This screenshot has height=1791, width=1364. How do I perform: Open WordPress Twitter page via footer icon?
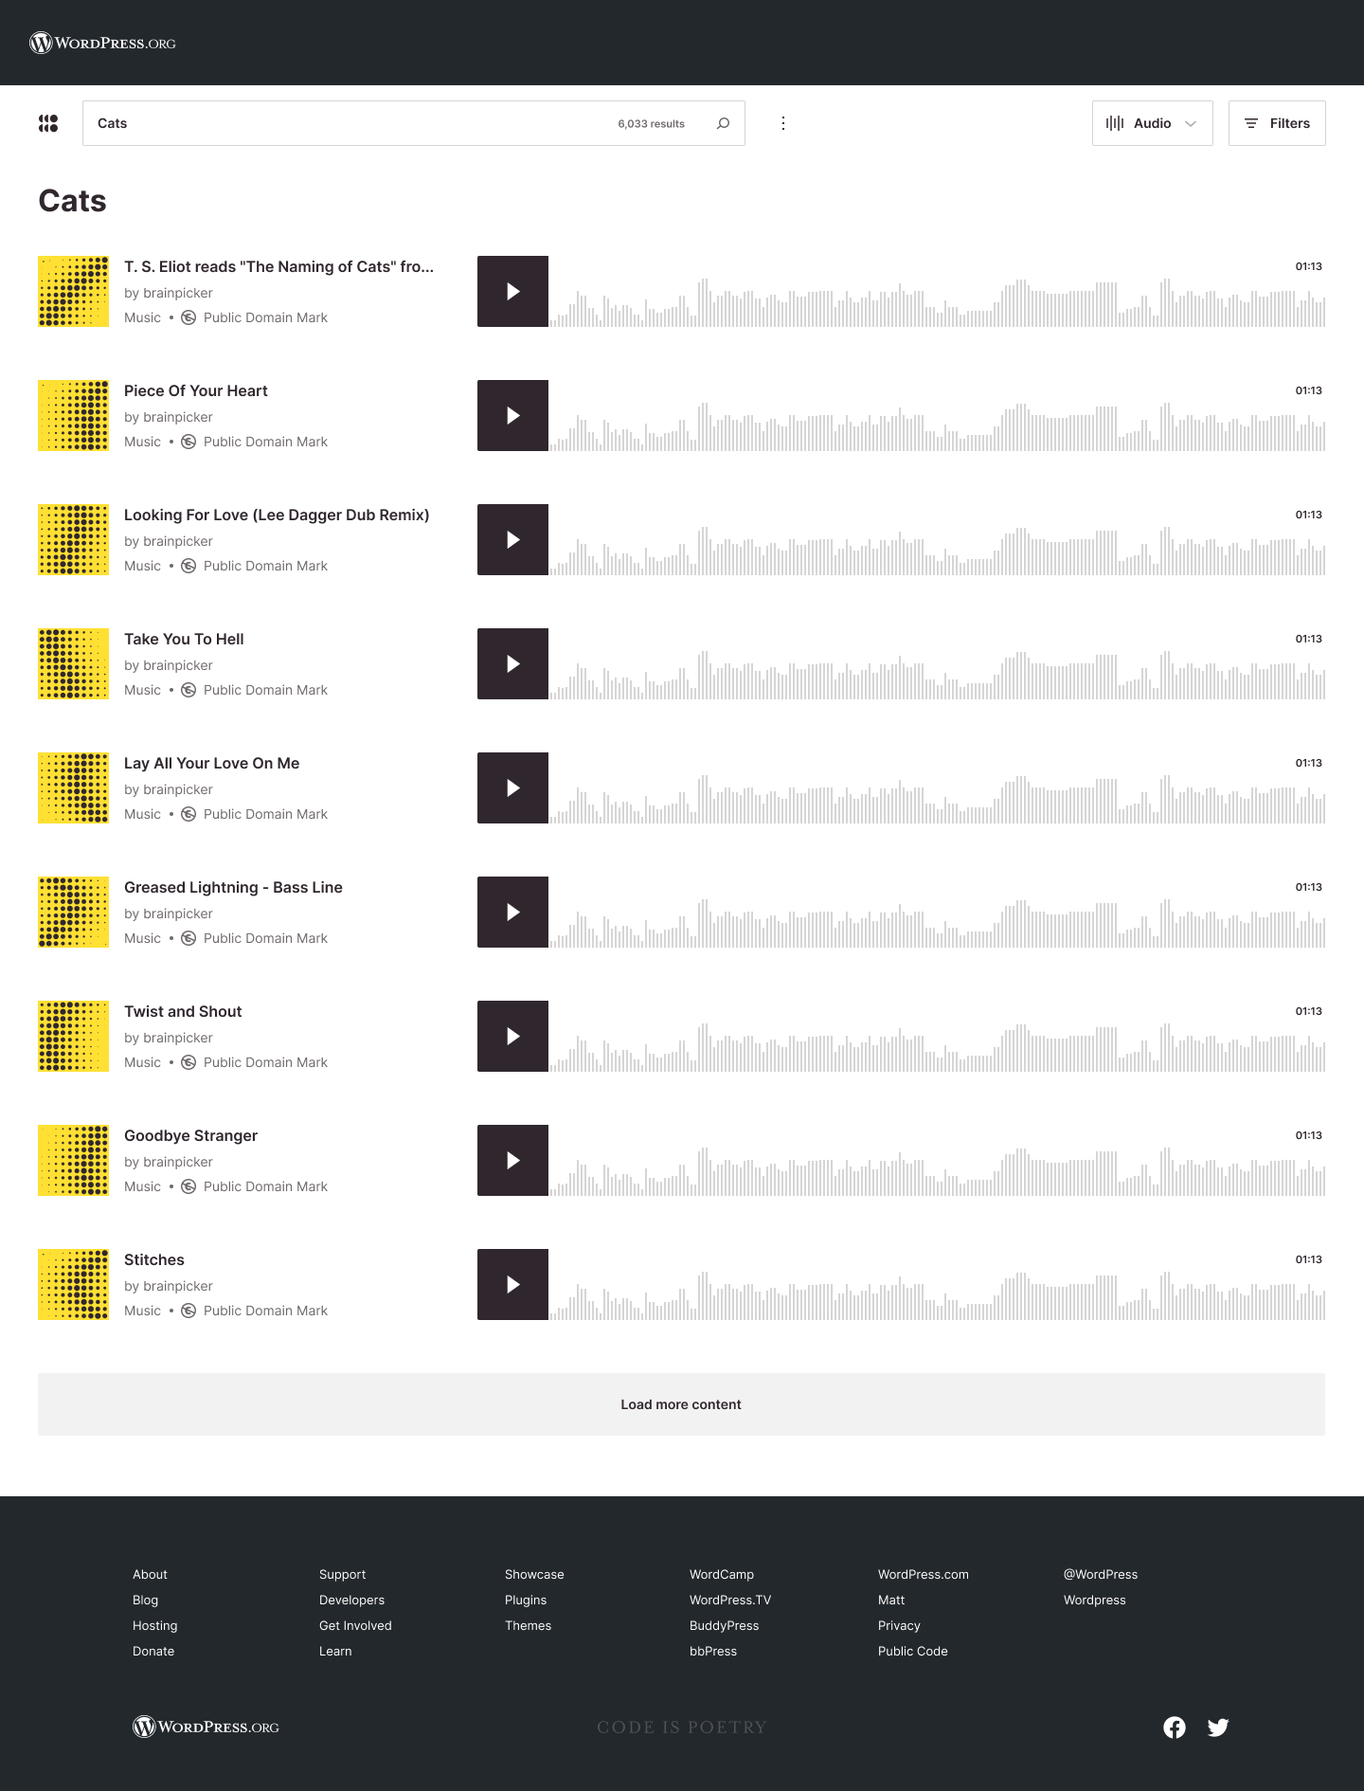coord(1218,1728)
